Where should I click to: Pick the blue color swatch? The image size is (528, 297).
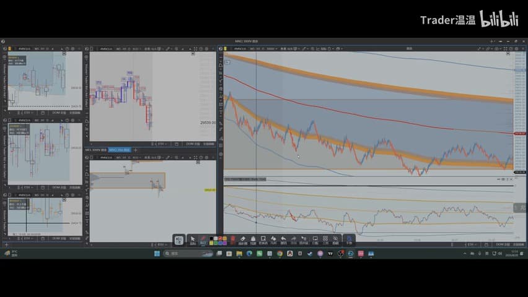[x=220, y=243]
